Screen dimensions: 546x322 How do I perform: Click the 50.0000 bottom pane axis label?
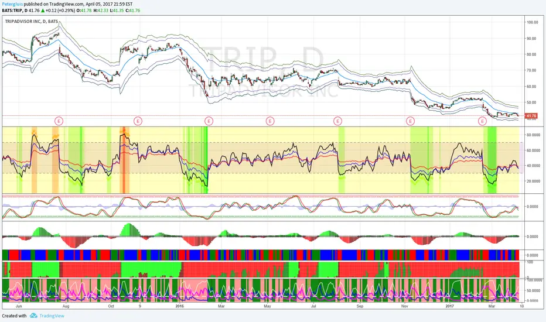pyautogui.click(x=533, y=290)
